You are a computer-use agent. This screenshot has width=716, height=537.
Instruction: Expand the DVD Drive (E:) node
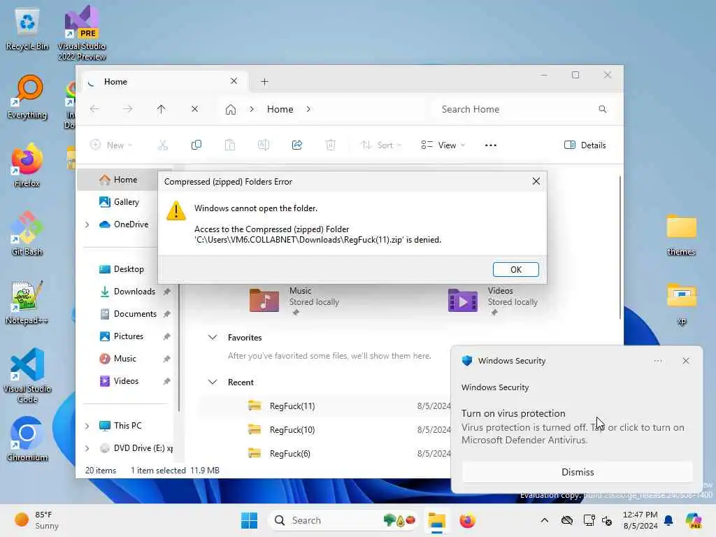point(87,448)
